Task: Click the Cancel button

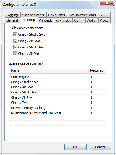Action: (100, 147)
